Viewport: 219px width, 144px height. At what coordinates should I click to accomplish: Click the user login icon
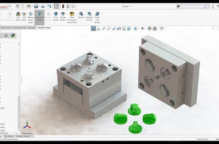pos(213,7)
